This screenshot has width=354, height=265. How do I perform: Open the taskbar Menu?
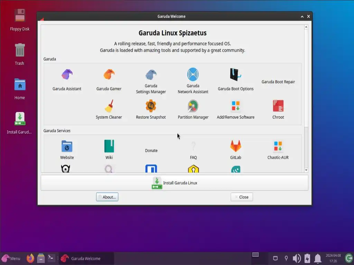pos(11,258)
